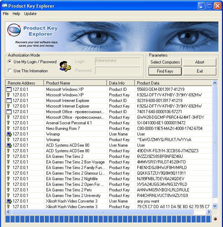The image size is (223, 227).
Task: Click the Login input field
Action: [x=118, y=61]
